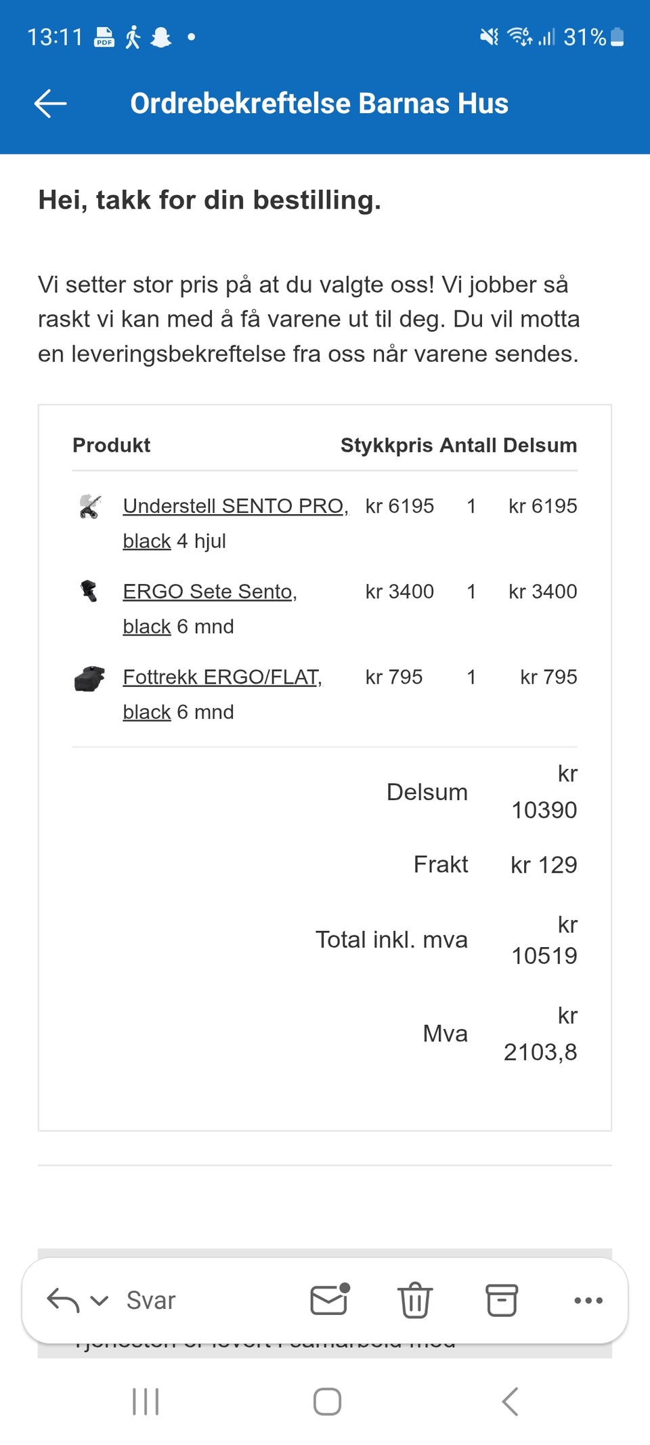Open Android recent apps button
Viewport: 650px width, 1445px height.
tap(146, 1401)
